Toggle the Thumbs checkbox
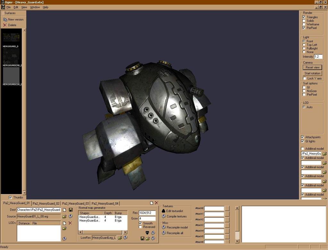 tap(10, 197)
